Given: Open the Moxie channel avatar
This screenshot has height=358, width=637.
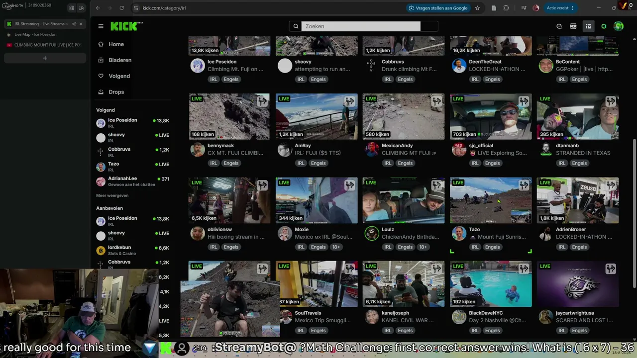Looking at the screenshot, I should click(x=285, y=233).
